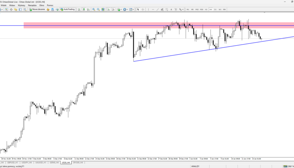Expand the Templates dropdown arrow
The width and height of the screenshot is (294, 168).
(133, 9)
